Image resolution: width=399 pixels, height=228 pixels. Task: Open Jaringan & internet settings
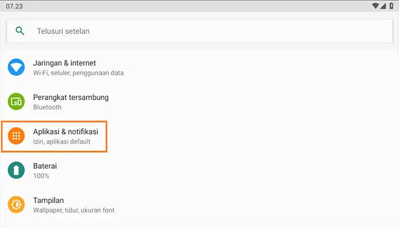pyautogui.click(x=64, y=63)
